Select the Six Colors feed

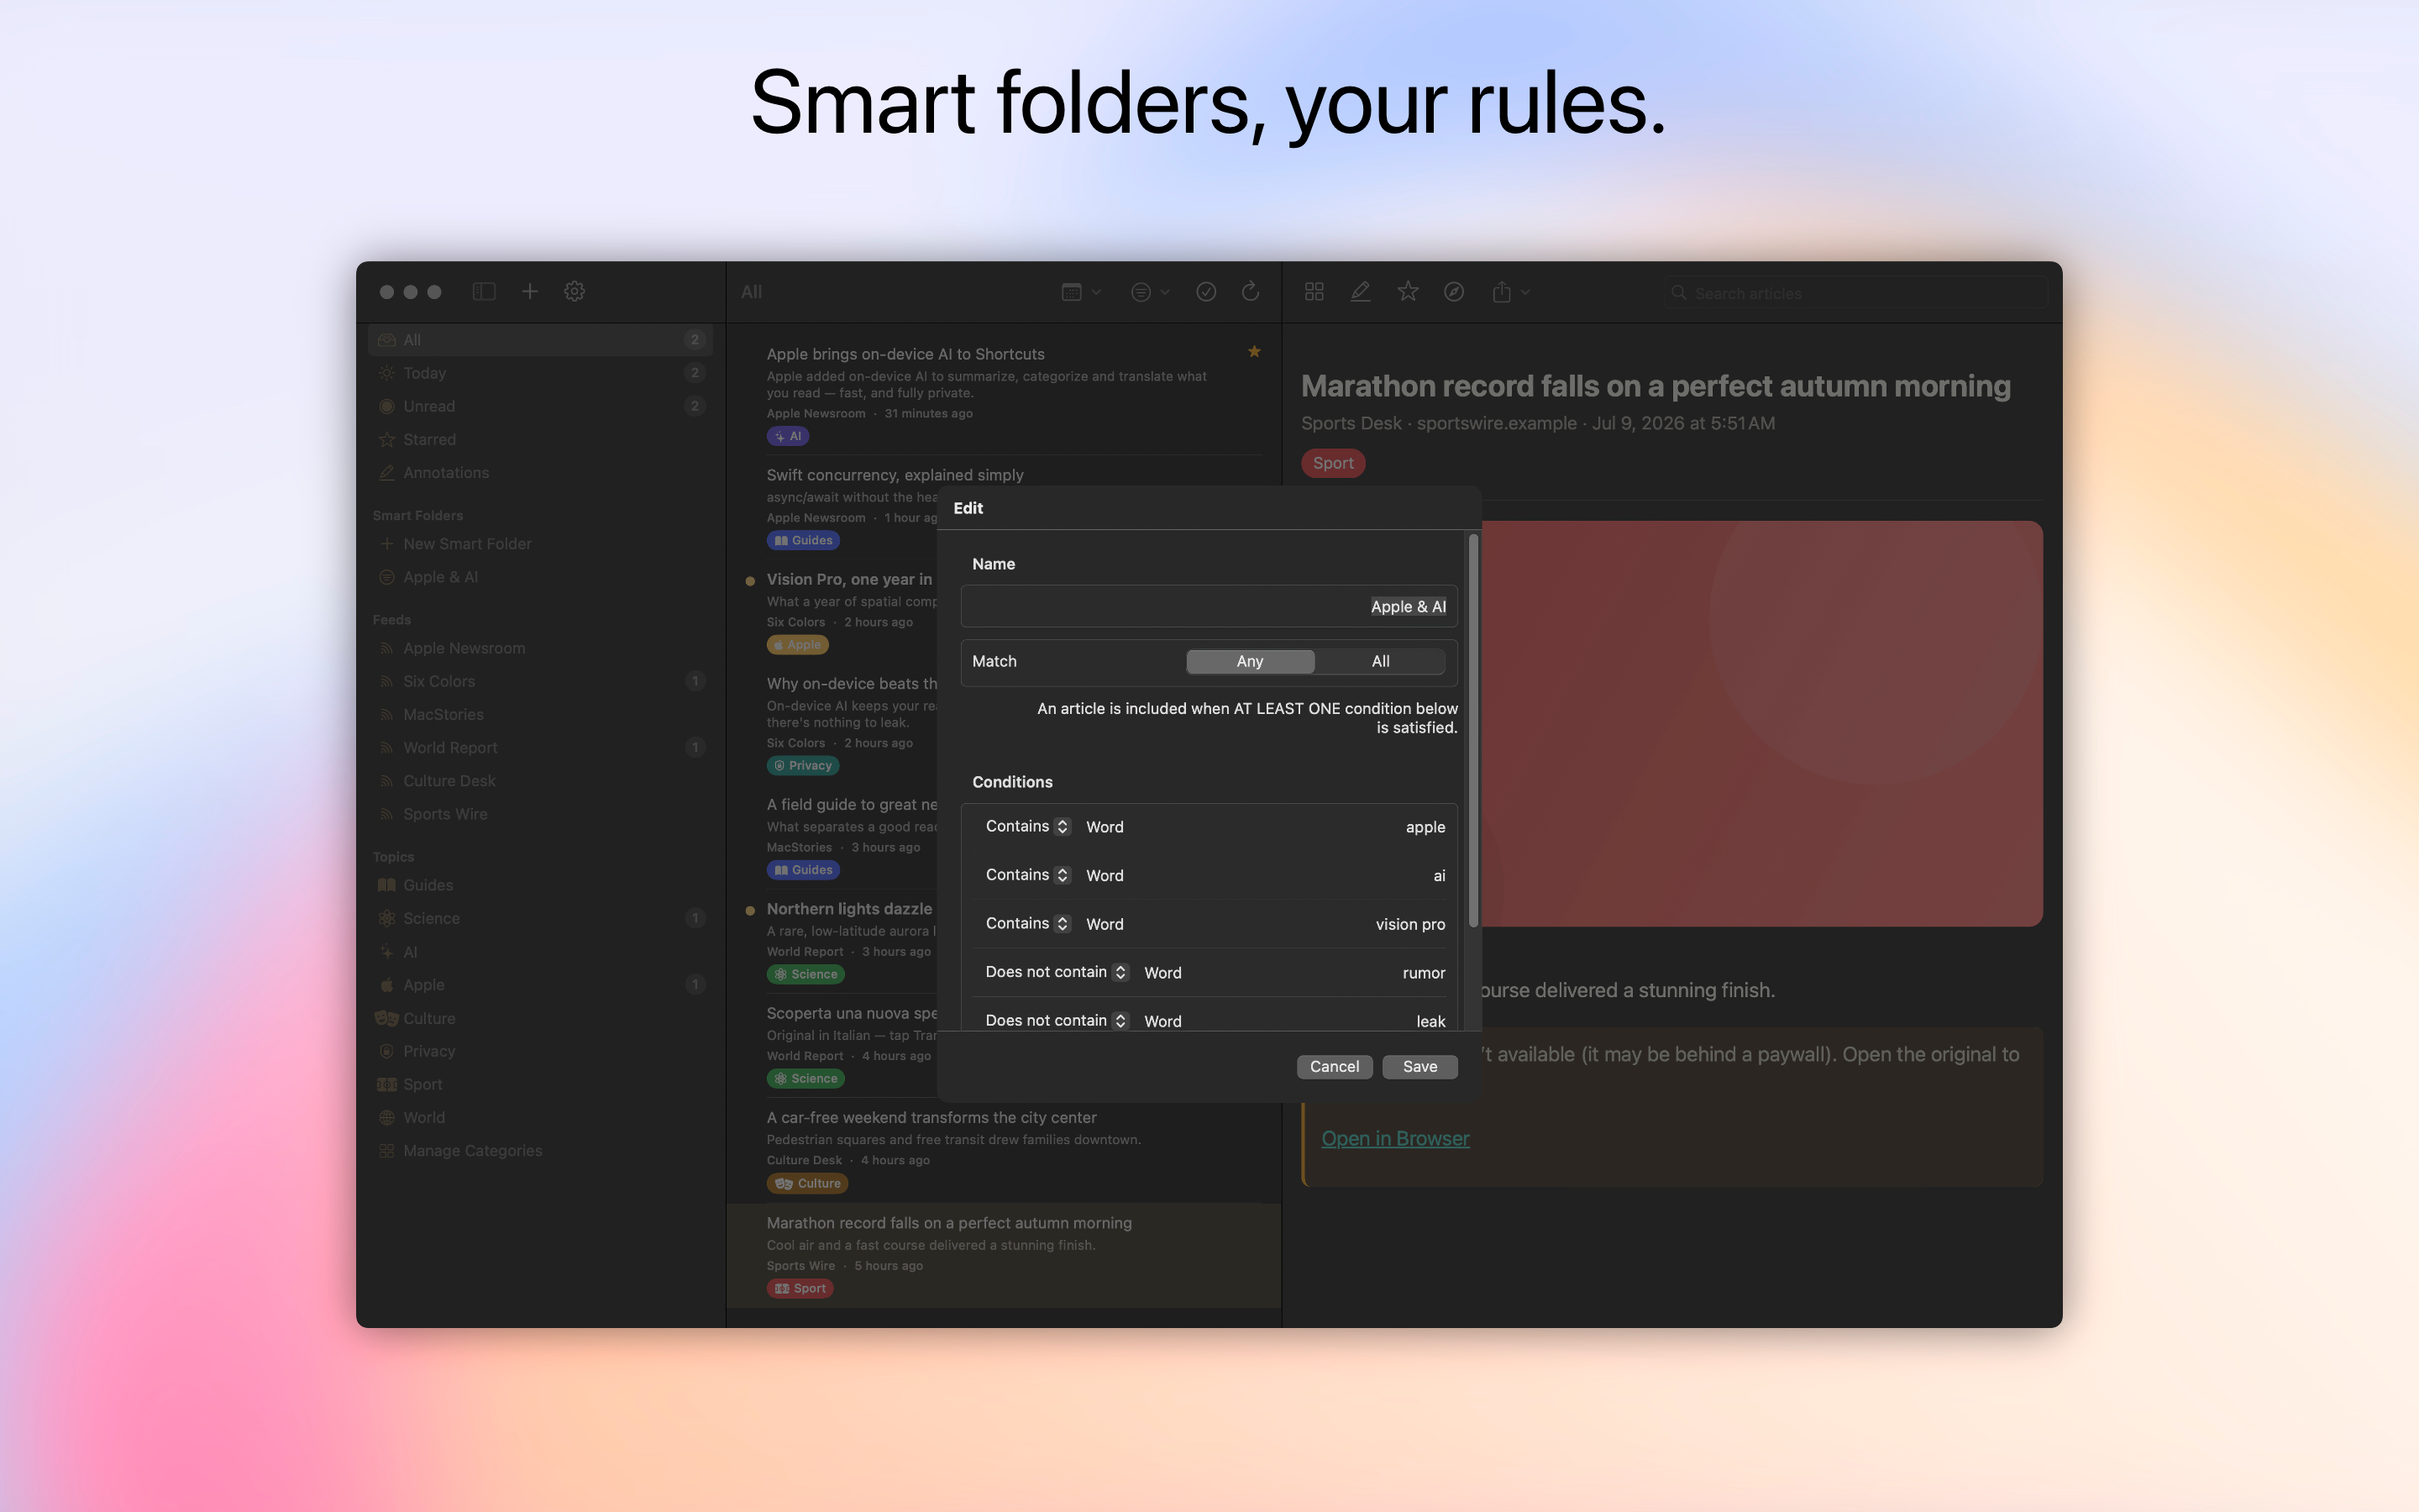coord(540,681)
